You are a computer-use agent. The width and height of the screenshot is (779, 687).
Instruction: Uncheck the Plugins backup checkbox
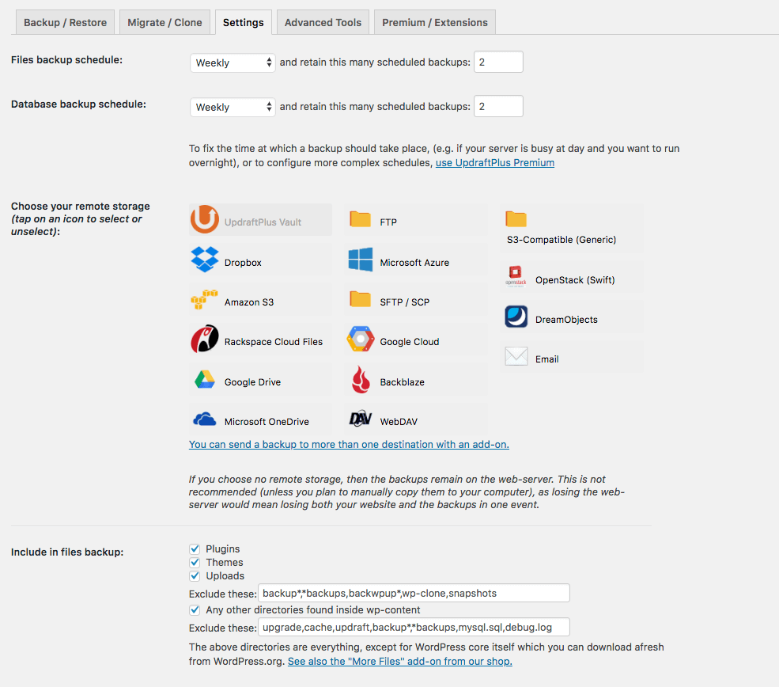(x=194, y=548)
